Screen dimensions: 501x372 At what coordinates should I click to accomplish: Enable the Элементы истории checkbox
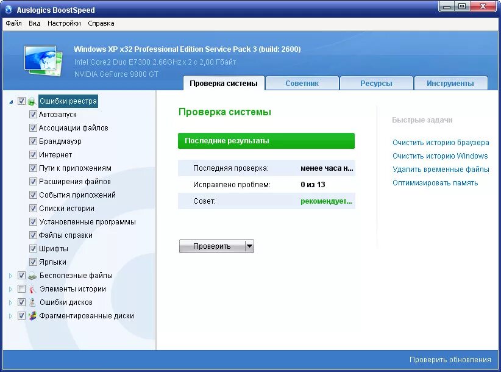[x=21, y=289]
